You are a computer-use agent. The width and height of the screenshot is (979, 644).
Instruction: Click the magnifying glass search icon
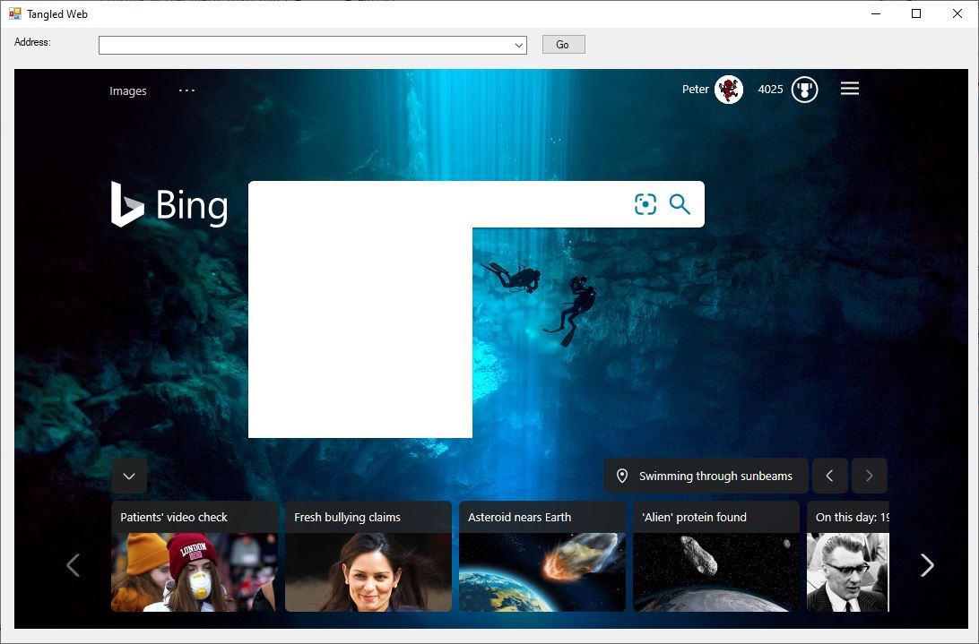tap(680, 204)
